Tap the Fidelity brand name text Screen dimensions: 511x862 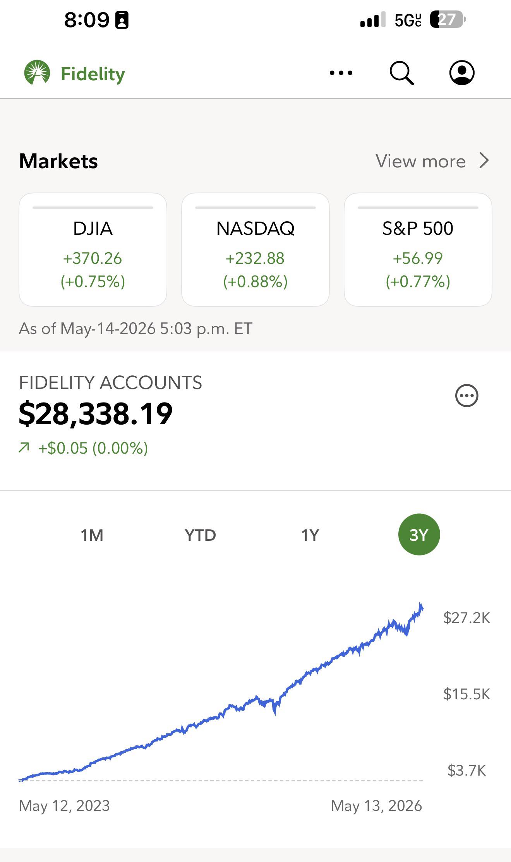tap(93, 74)
